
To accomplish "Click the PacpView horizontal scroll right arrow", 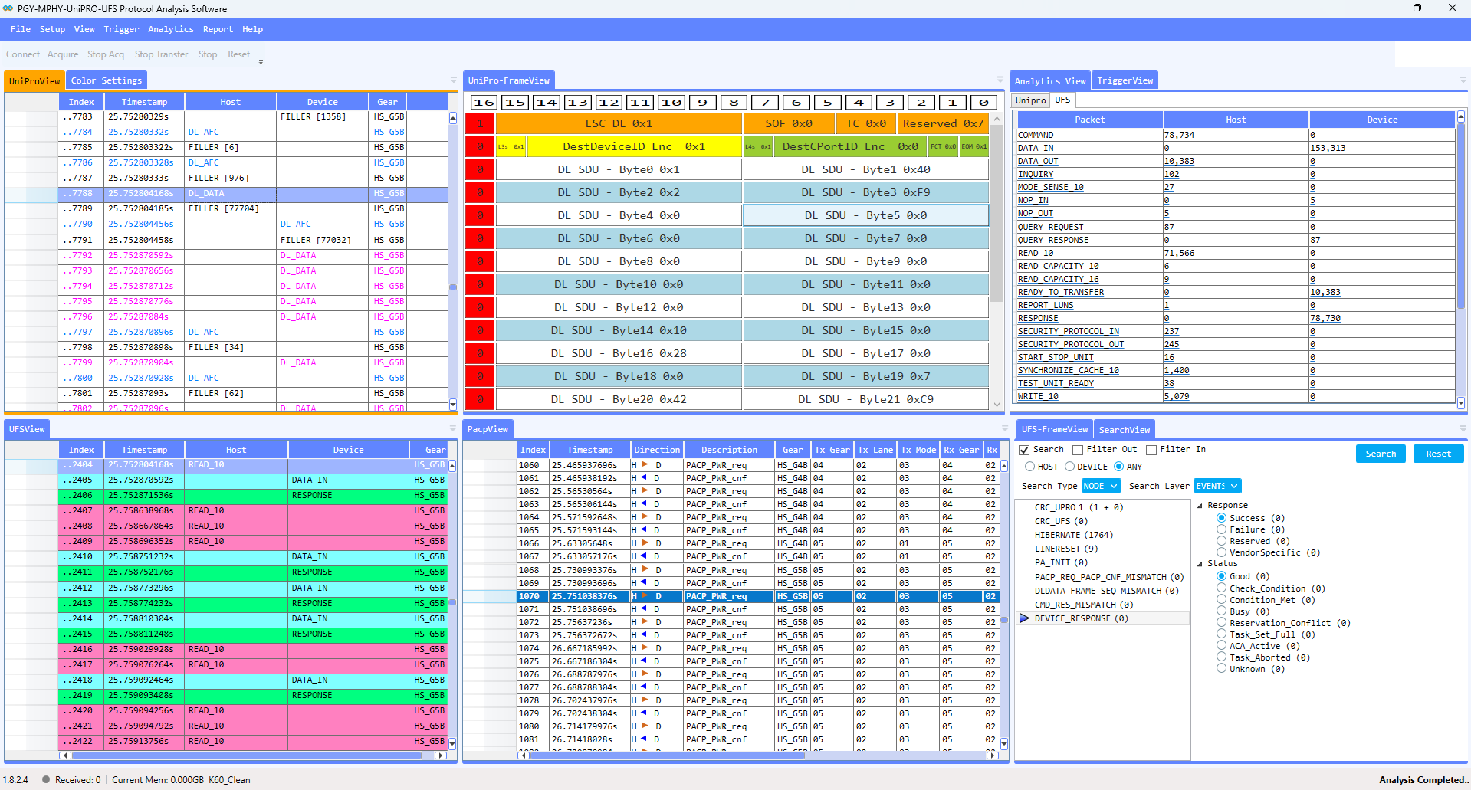I will (x=993, y=755).
